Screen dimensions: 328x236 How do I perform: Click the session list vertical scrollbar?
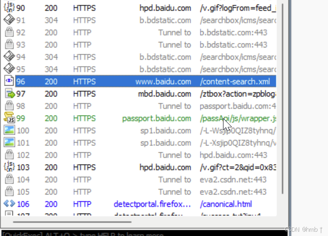(282, 99)
